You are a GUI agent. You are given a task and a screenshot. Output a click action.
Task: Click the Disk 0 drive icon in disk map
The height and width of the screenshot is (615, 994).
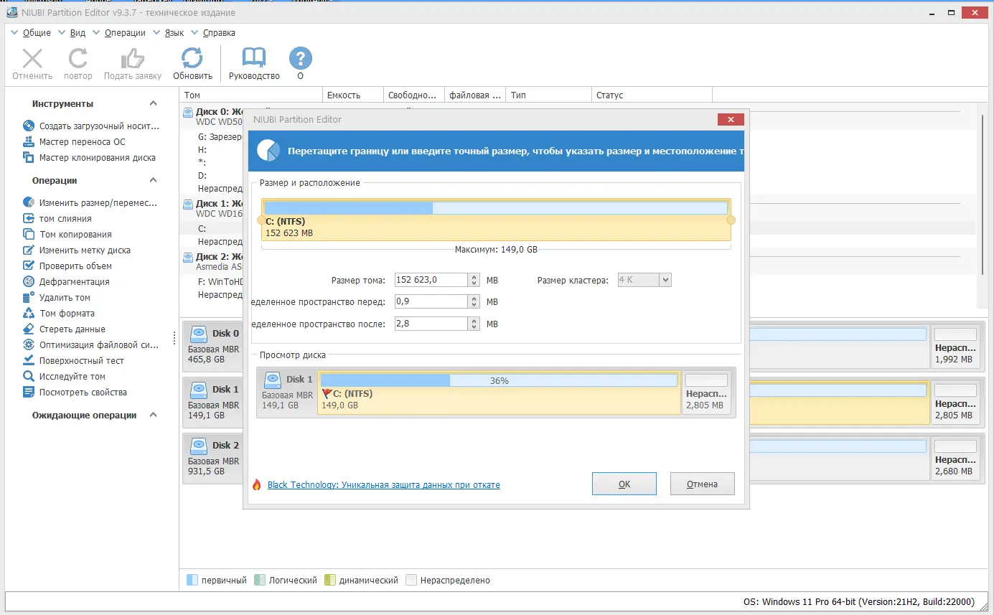click(197, 334)
